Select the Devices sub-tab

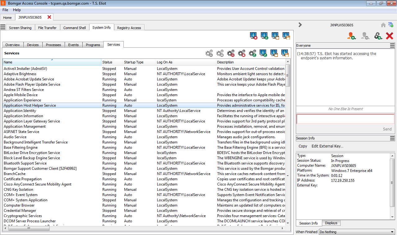(33, 45)
